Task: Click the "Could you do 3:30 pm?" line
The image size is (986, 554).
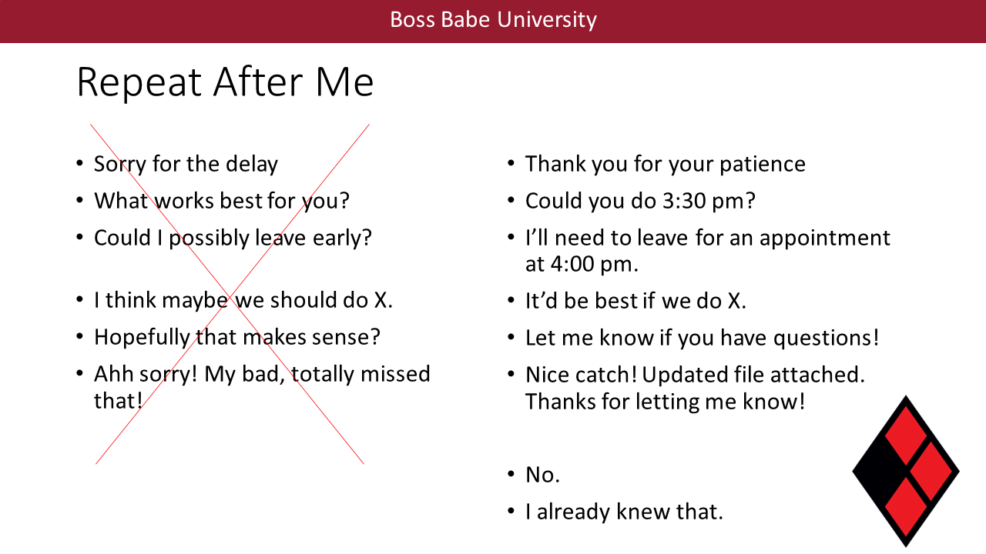Action: (640, 201)
